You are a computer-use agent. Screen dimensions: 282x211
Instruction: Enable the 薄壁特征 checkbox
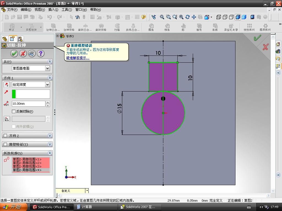[x=5, y=145]
